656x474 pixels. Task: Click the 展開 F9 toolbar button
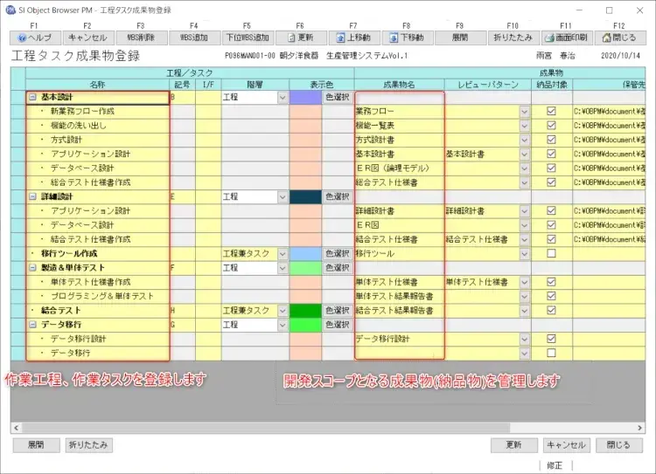pyautogui.click(x=461, y=38)
